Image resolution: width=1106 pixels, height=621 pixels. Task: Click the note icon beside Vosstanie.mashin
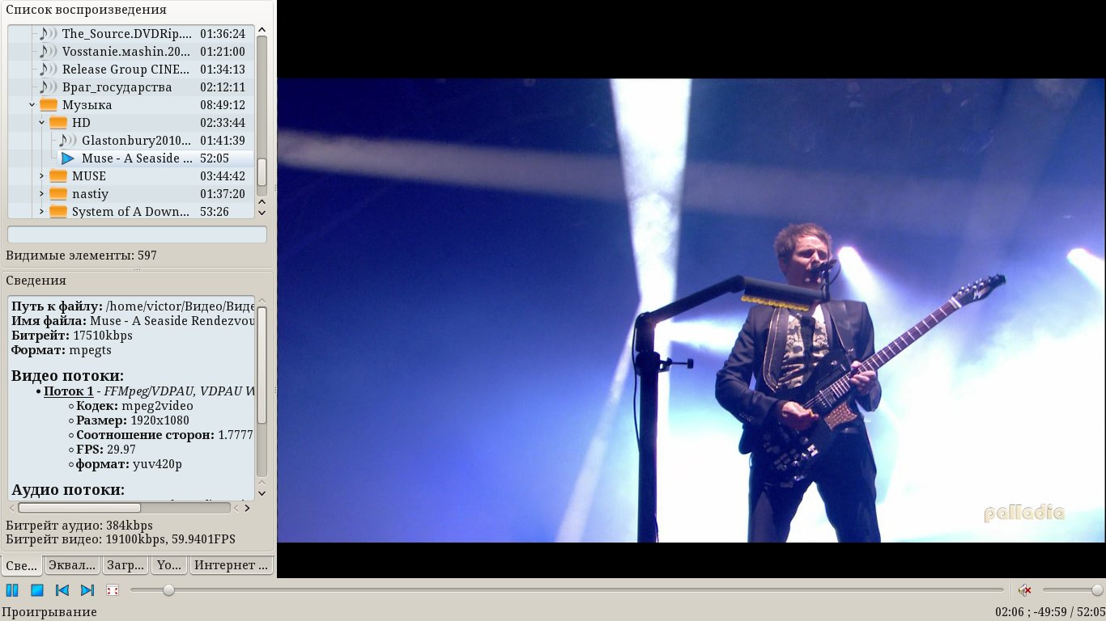point(49,52)
